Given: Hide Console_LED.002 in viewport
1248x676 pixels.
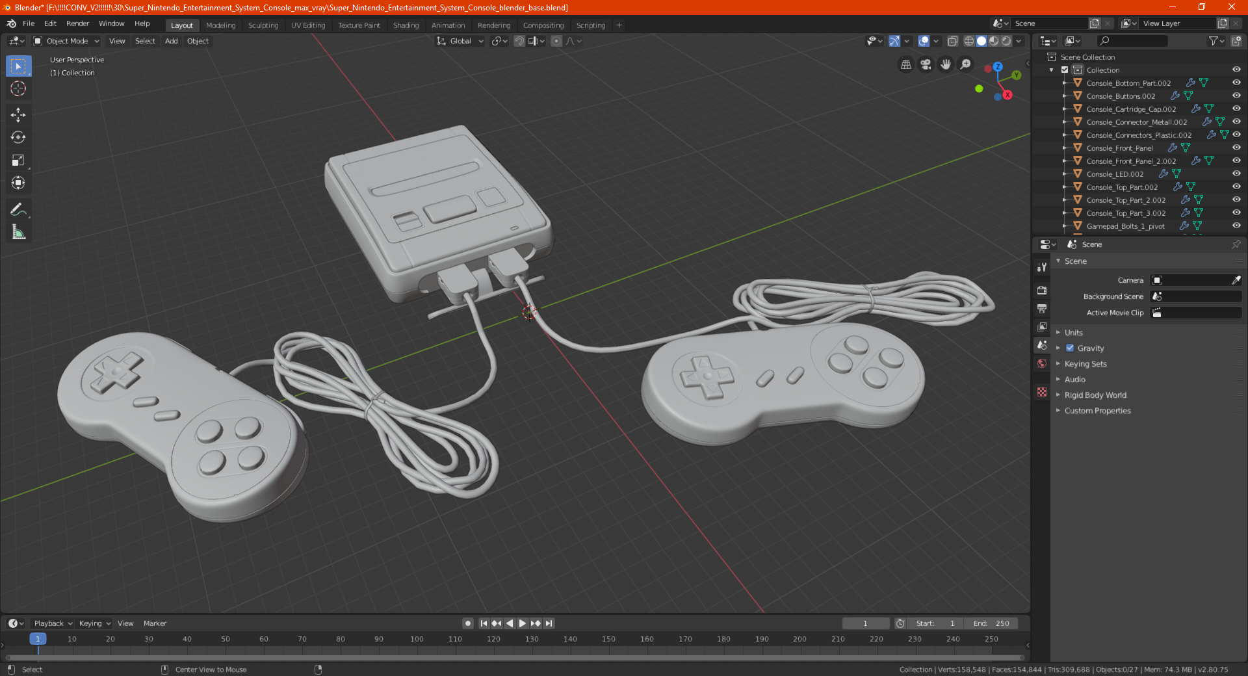Looking at the screenshot, I should (1236, 174).
